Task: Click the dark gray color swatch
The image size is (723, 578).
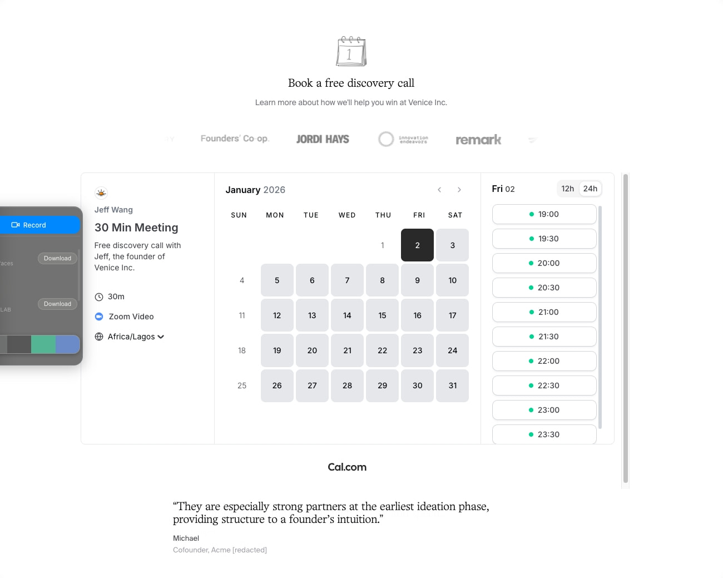Action: pos(19,344)
